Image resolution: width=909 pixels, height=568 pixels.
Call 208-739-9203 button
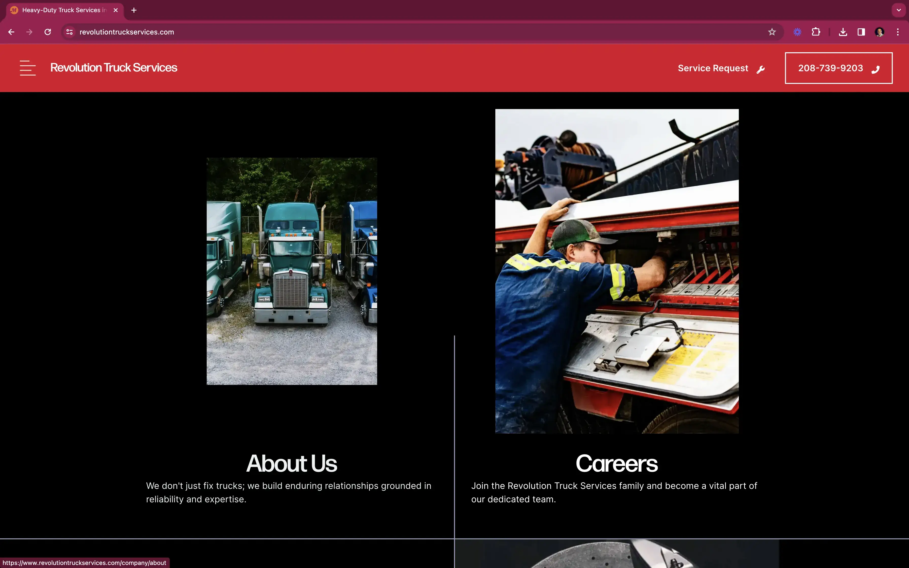point(838,68)
